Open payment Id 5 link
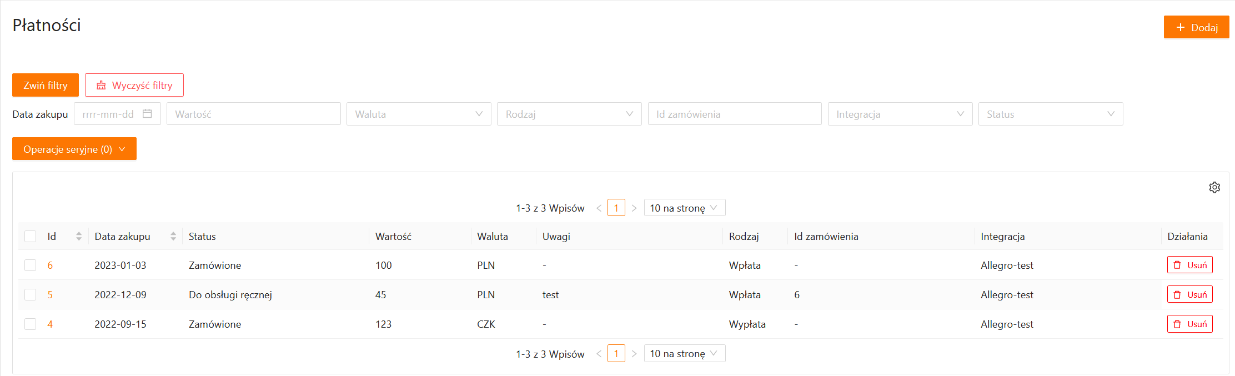This screenshot has width=1235, height=376. 50,295
